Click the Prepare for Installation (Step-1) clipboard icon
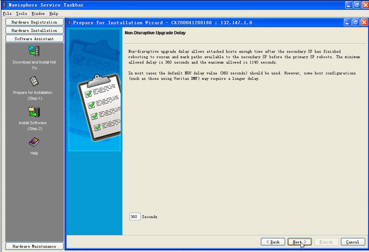Screen dimensions: 369x252 [x=34, y=81]
